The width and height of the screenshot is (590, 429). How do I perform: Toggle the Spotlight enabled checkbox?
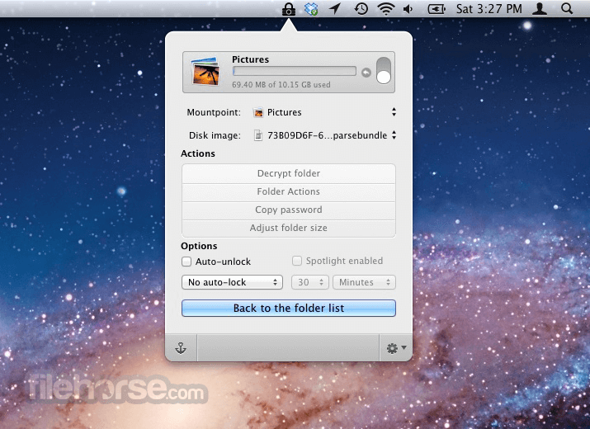pyautogui.click(x=297, y=261)
